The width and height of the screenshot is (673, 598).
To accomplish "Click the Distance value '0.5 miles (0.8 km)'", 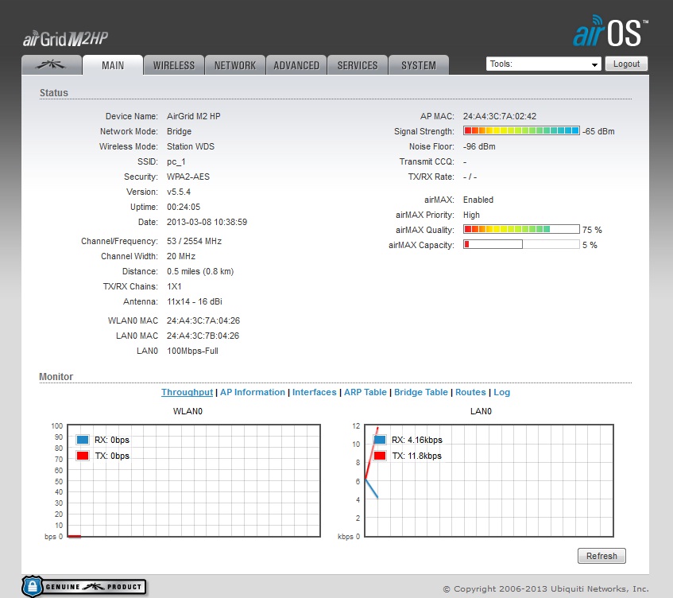I will click(x=200, y=271).
